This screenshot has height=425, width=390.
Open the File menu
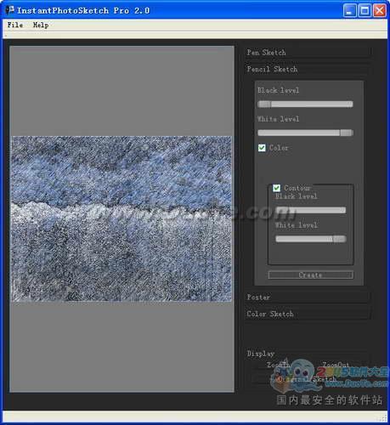click(15, 25)
